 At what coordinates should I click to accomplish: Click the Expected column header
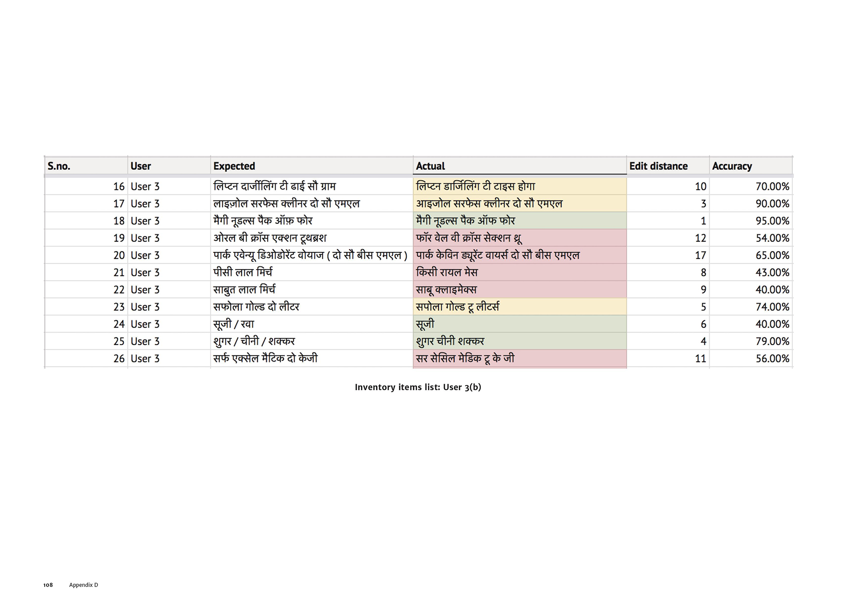[234, 166]
